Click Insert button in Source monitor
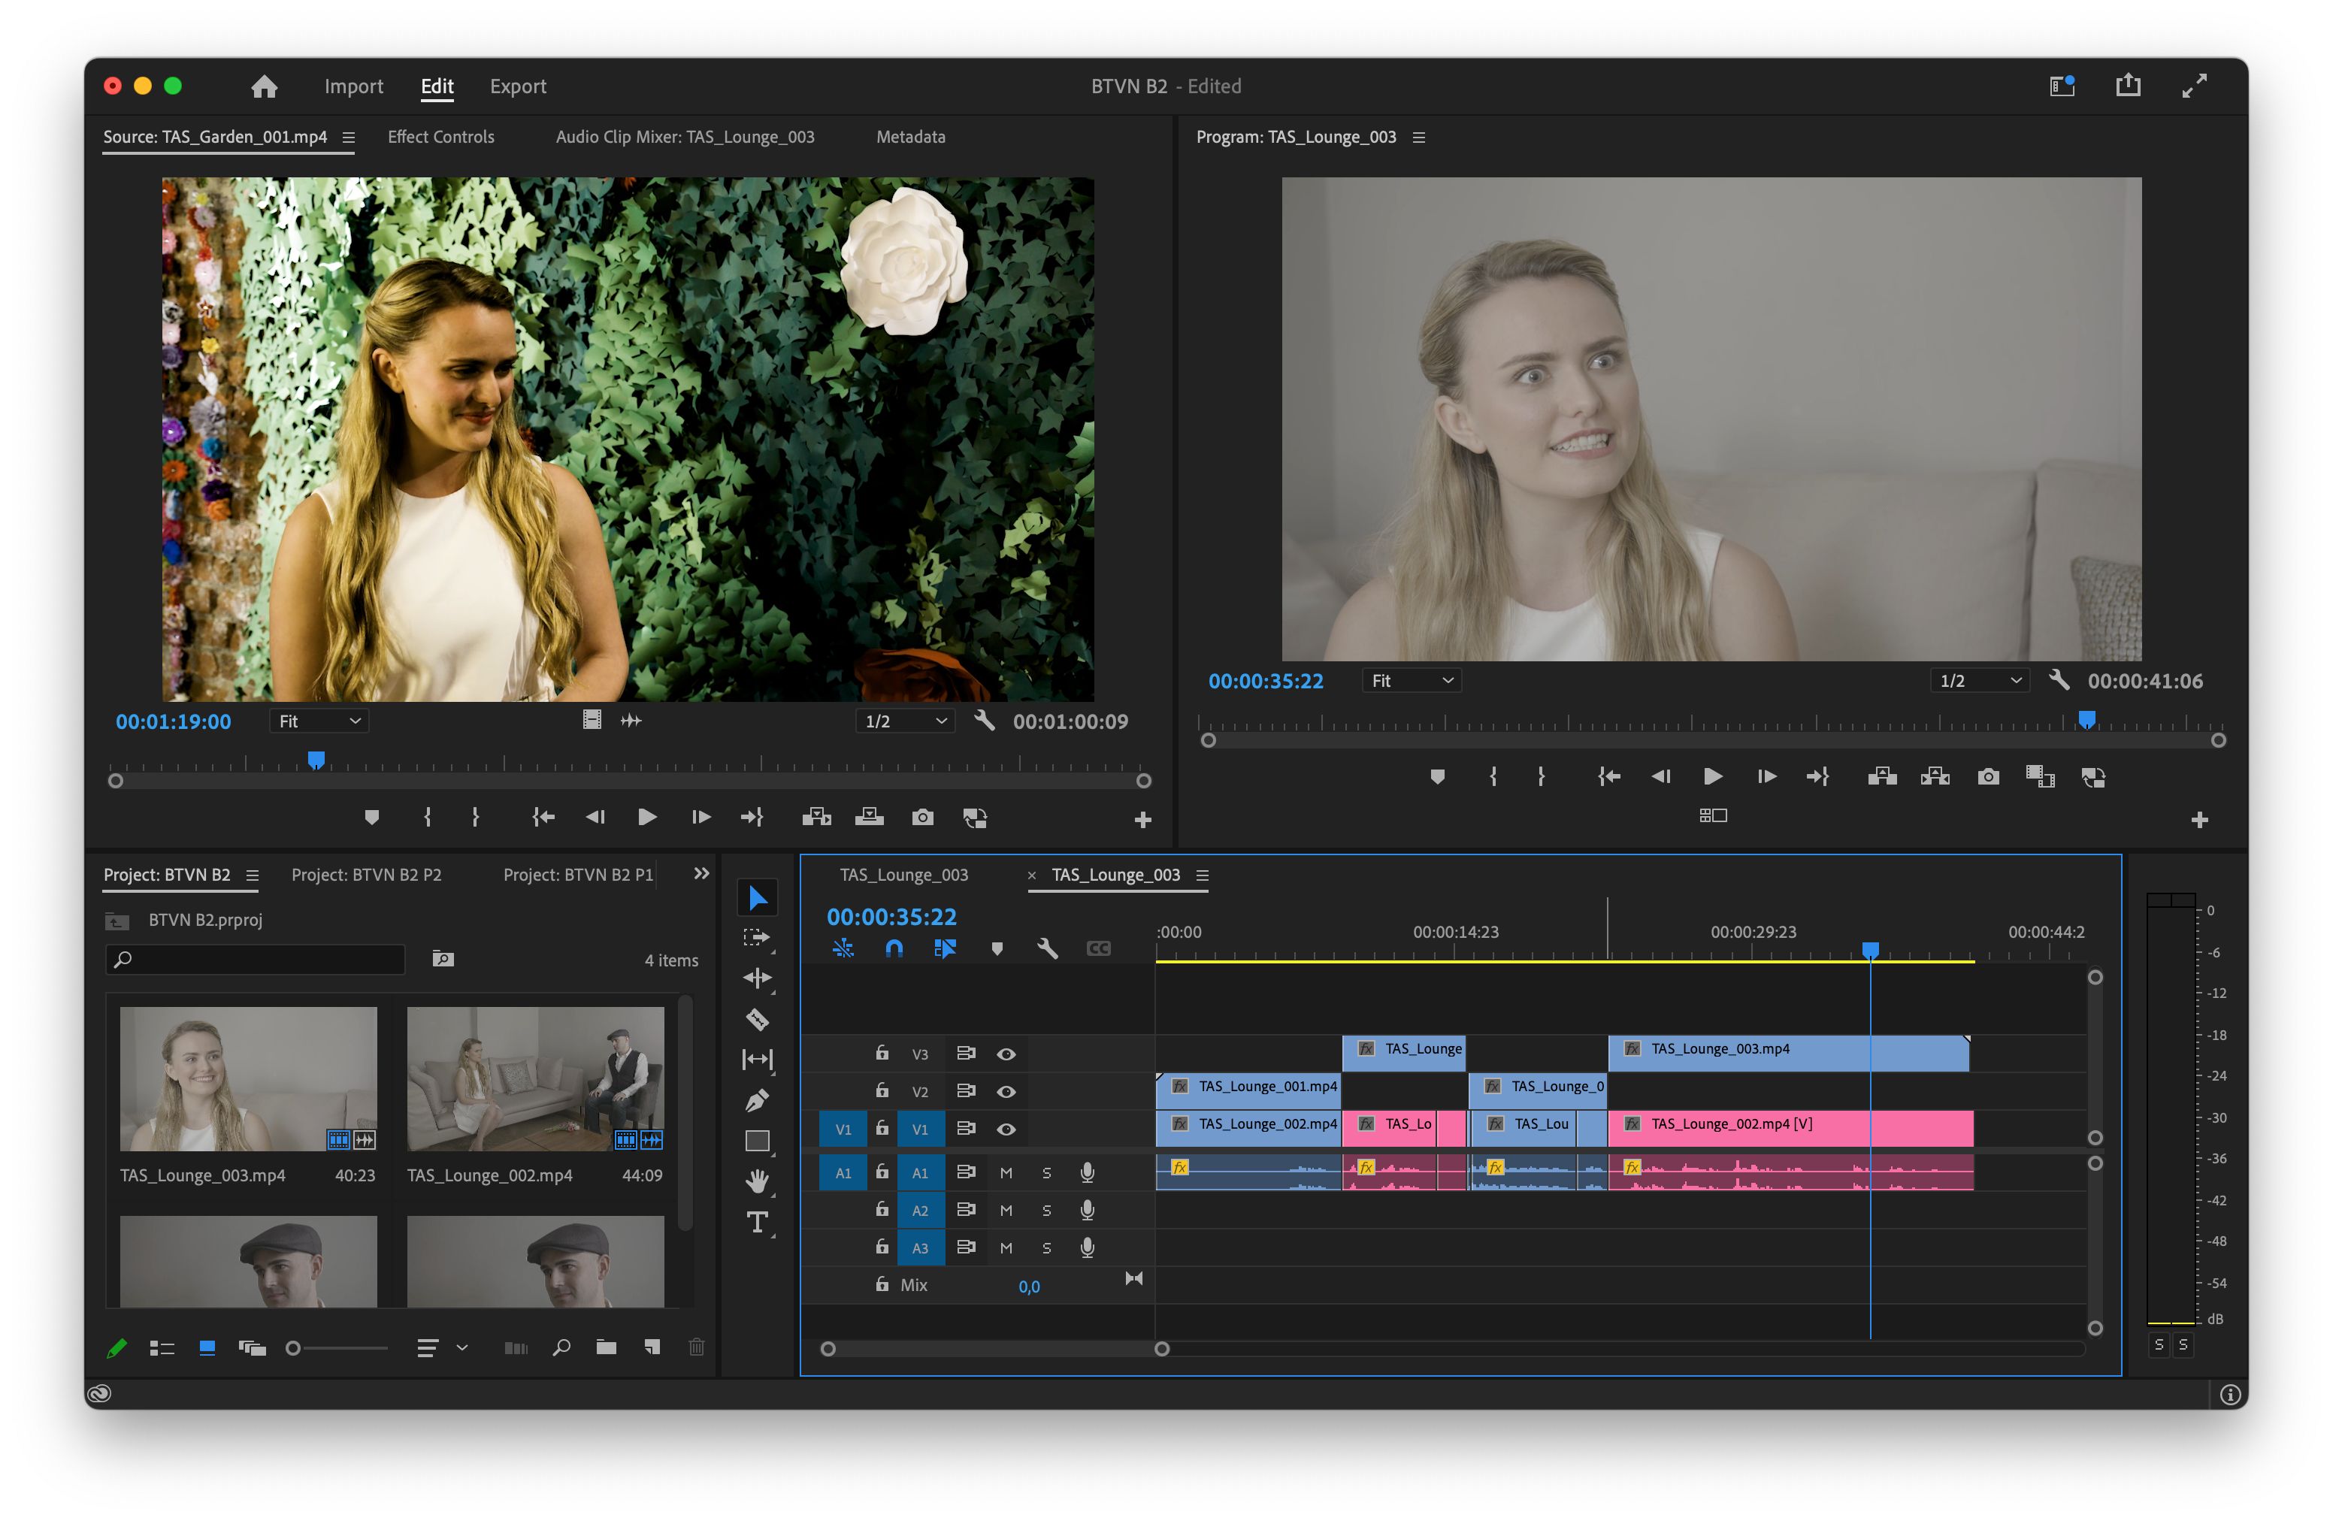2333x1521 pixels. (x=815, y=818)
